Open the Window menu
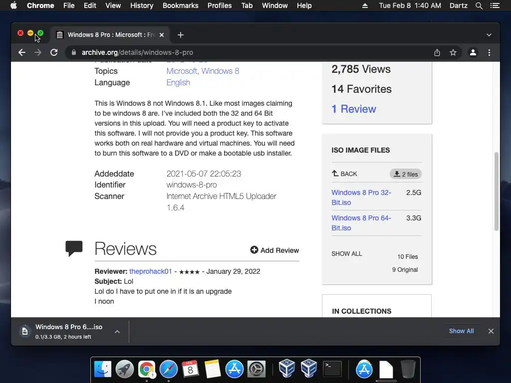This screenshot has width=511, height=383. tap(275, 5)
